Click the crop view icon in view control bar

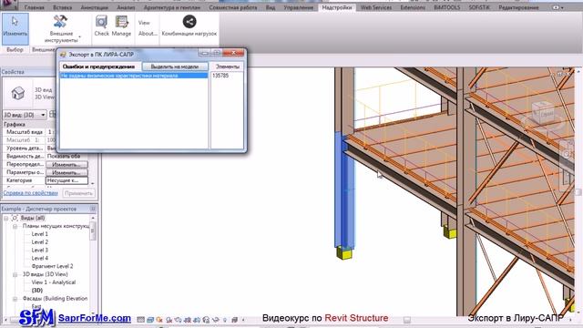click(x=188, y=320)
